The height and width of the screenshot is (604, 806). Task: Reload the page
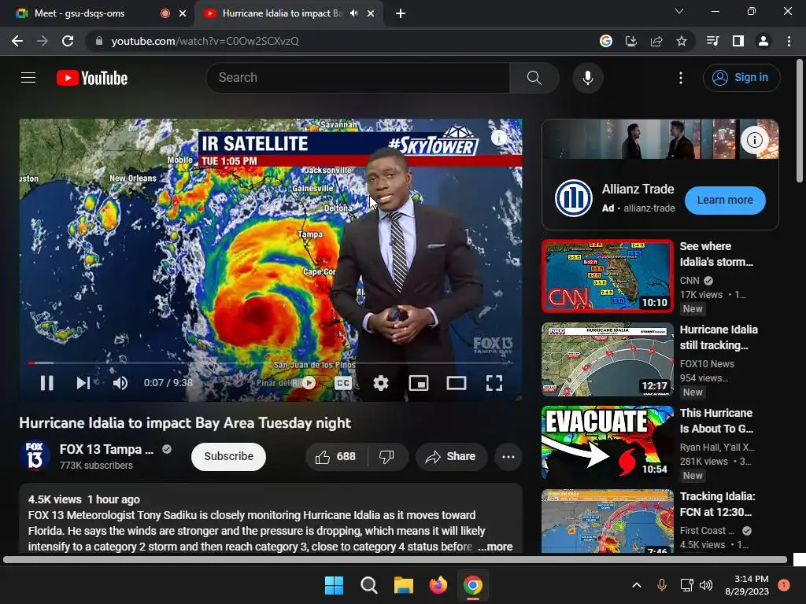point(68,41)
